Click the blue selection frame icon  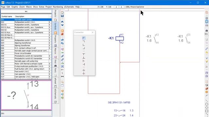62,66
